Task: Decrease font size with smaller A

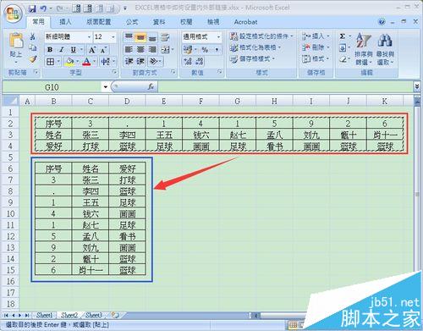Action: click(x=103, y=50)
